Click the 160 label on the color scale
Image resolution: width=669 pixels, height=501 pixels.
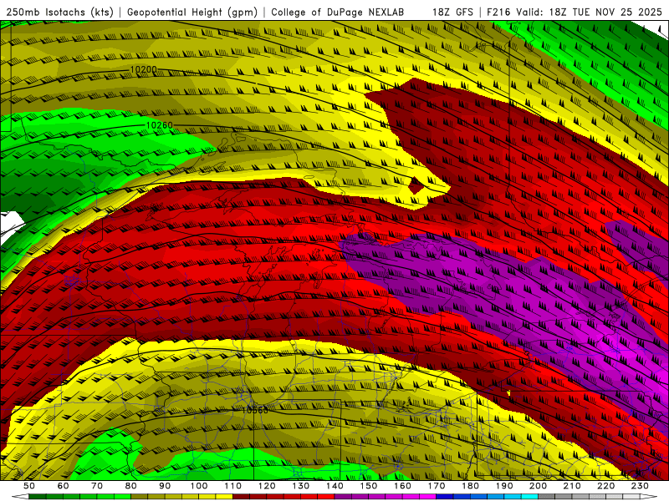pos(402,486)
